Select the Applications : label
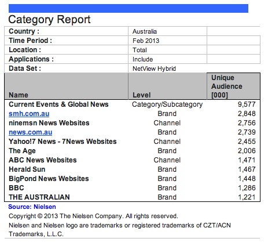The image size is (268, 242). click(31, 59)
